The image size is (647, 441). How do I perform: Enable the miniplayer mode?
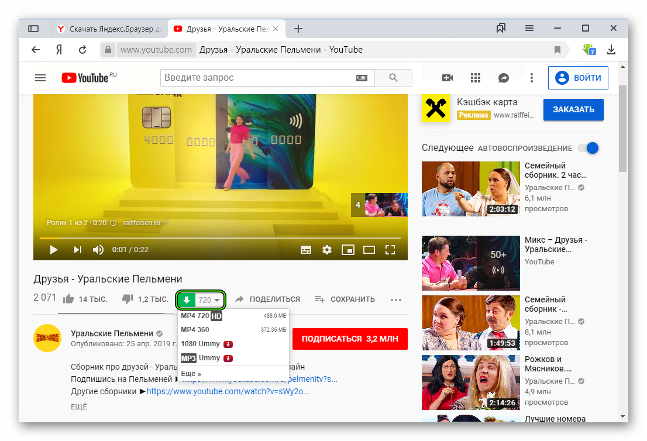click(x=348, y=250)
